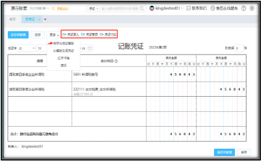Image resolution: width=261 pixels, height=161 pixels.
Task: Click help icon beside 会计科目 header
Action: click(x=116, y=61)
